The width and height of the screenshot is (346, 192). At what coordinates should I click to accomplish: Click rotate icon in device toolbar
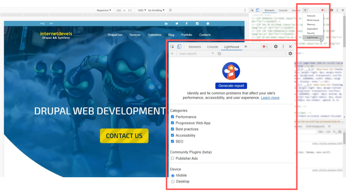[170, 10]
